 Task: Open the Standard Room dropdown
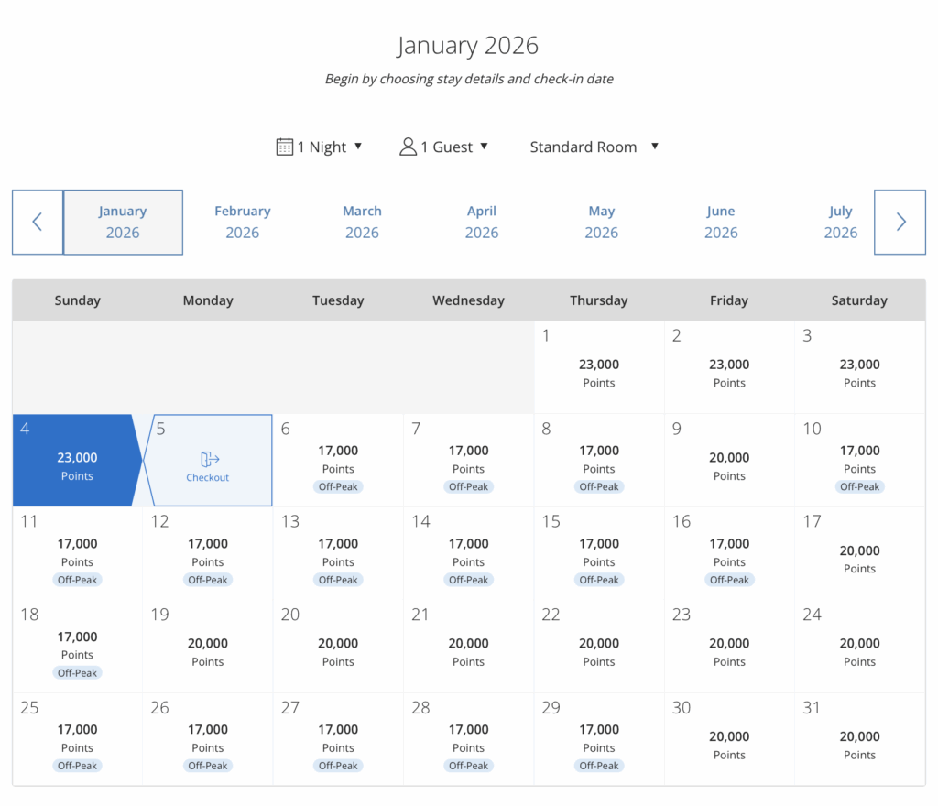[x=594, y=147]
